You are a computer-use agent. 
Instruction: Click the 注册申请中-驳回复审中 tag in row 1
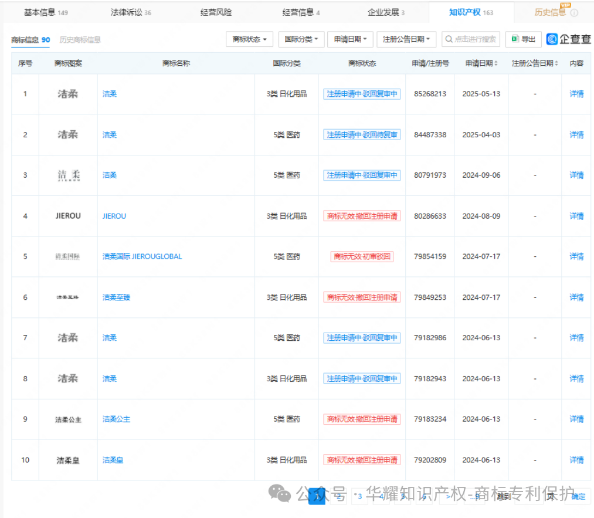coord(362,94)
